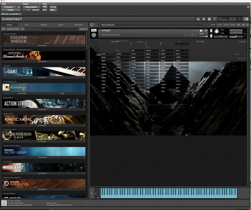The height and width of the screenshot is (210, 251).
Task: Click the Ashlight wrench edit icon
Action: coord(94,30)
